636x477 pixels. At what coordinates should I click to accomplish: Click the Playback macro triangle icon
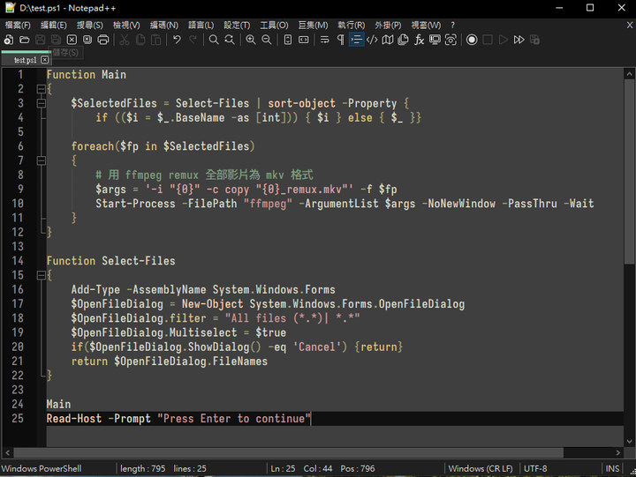[x=503, y=40]
